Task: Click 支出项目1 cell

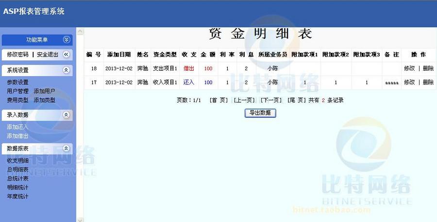Action: 165,68
